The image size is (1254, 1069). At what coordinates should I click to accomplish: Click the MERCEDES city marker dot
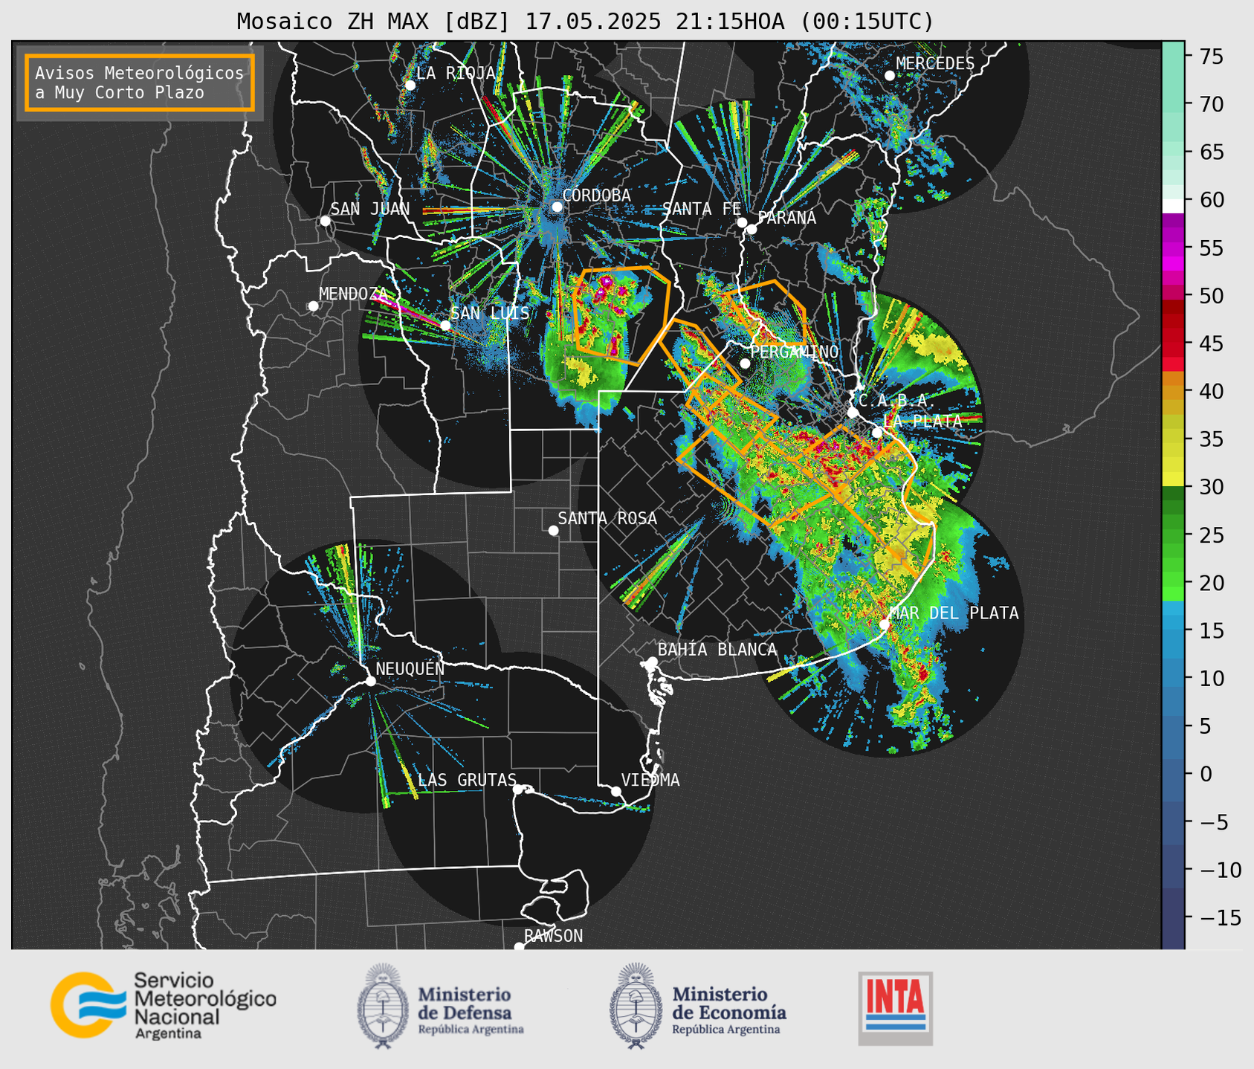889,75
